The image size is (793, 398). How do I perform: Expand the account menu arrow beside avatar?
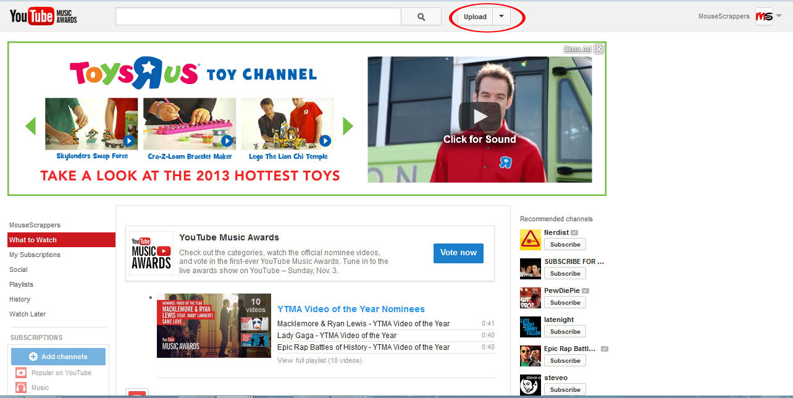779,17
